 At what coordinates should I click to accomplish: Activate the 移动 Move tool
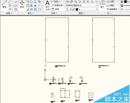pos(22,4)
